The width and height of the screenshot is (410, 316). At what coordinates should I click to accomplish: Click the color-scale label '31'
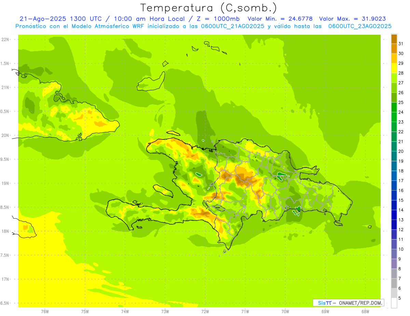click(401, 44)
